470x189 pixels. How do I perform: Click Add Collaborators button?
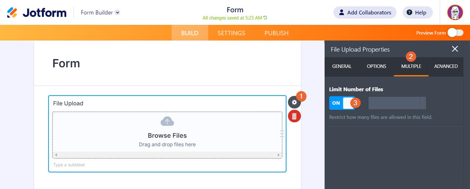[x=365, y=12]
